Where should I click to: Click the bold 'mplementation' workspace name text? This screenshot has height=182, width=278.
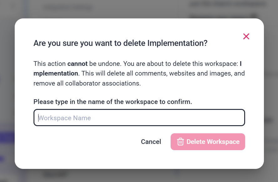56,74
